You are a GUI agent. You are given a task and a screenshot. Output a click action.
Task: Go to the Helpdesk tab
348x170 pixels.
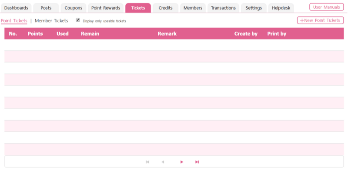click(x=281, y=8)
